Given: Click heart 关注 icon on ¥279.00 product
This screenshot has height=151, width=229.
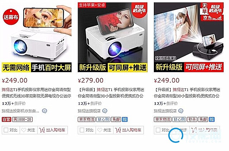Looking at the screenshot, I should point(99,130).
